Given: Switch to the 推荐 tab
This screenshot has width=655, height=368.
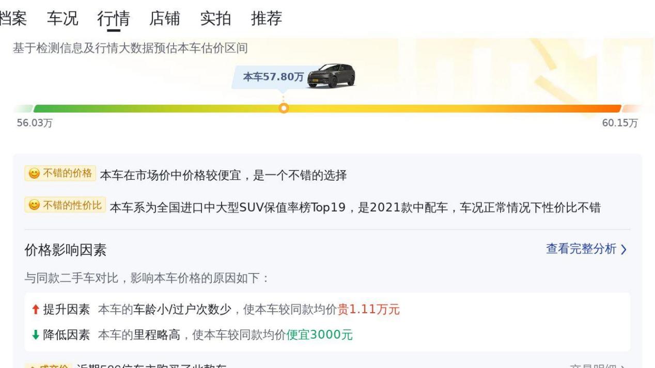Looking at the screenshot, I should point(267,19).
